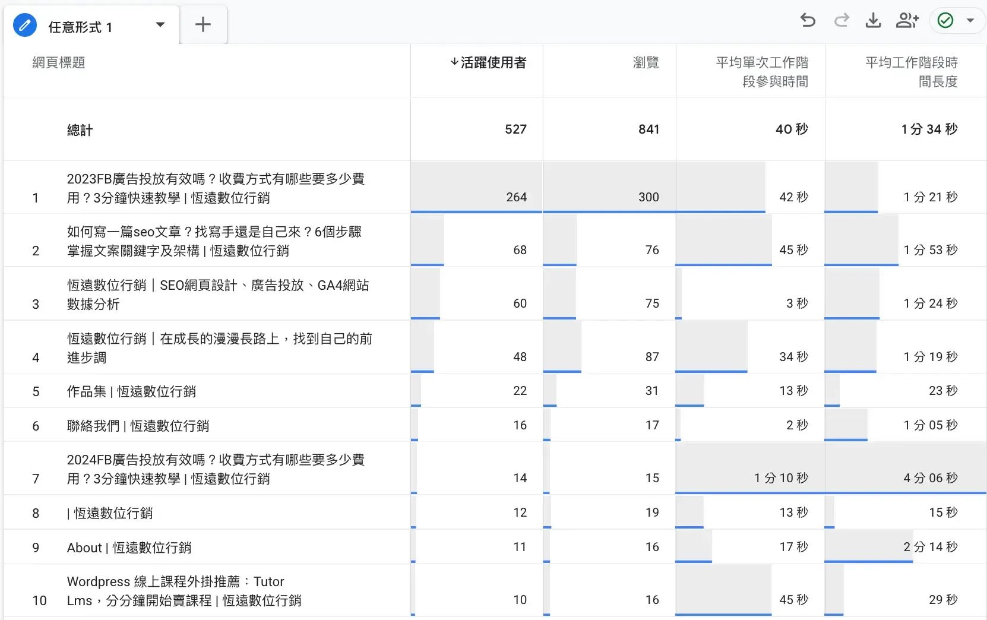Click the green saved-status checkmark icon

[x=945, y=20]
